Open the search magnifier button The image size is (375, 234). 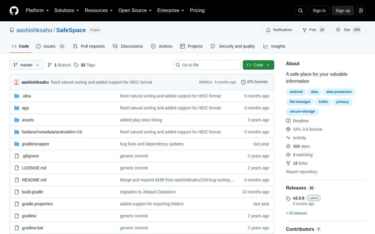[301, 11]
